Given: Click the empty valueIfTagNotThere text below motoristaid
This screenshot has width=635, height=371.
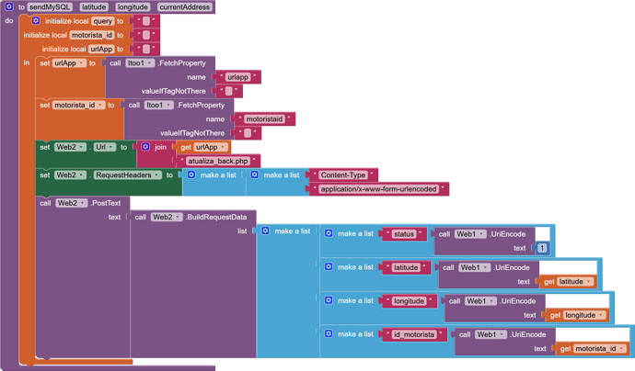Looking at the screenshot, I should [248, 133].
